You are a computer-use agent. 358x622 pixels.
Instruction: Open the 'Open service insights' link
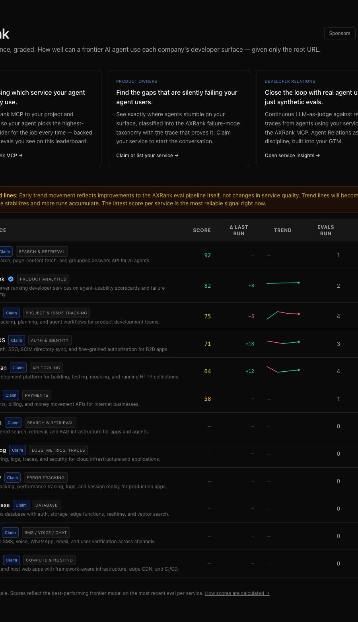[292, 156]
